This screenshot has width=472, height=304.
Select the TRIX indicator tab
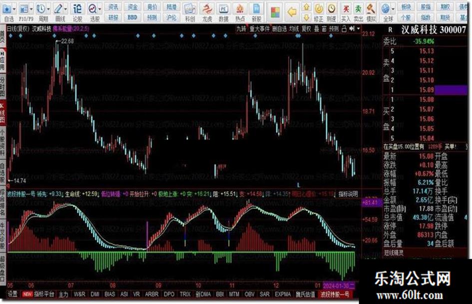tap(185, 294)
